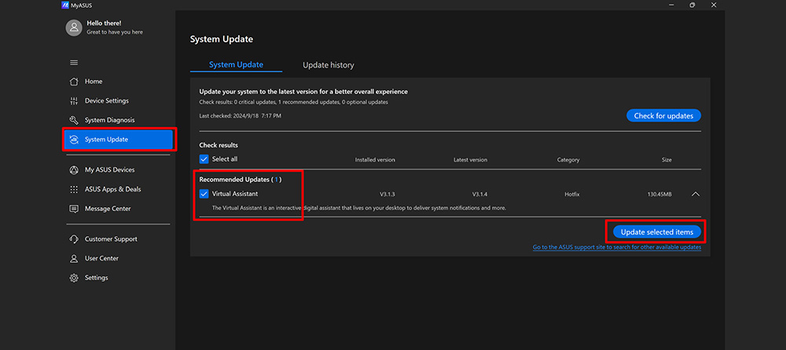Click the 130.45MB size value
Image resolution: width=786 pixels, height=350 pixels.
point(659,195)
